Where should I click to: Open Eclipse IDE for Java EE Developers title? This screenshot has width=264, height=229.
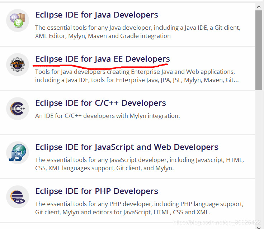(103, 59)
